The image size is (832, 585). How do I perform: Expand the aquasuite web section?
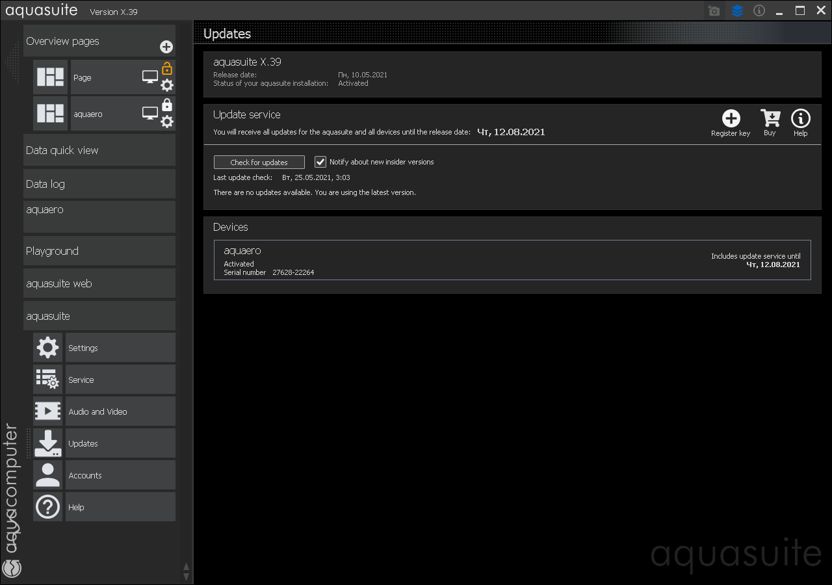pyautogui.click(x=99, y=283)
